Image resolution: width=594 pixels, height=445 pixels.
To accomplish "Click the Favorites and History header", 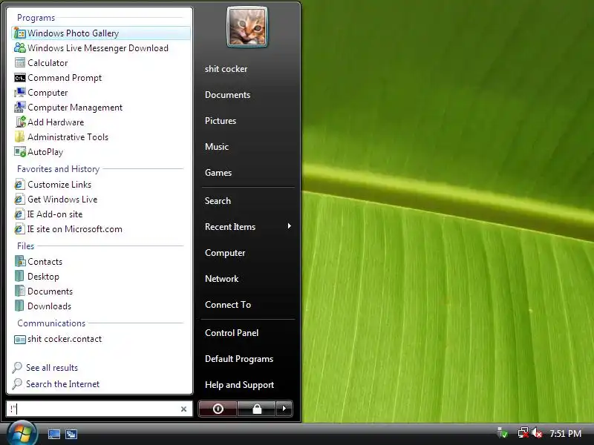I will [x=59, y=169].
